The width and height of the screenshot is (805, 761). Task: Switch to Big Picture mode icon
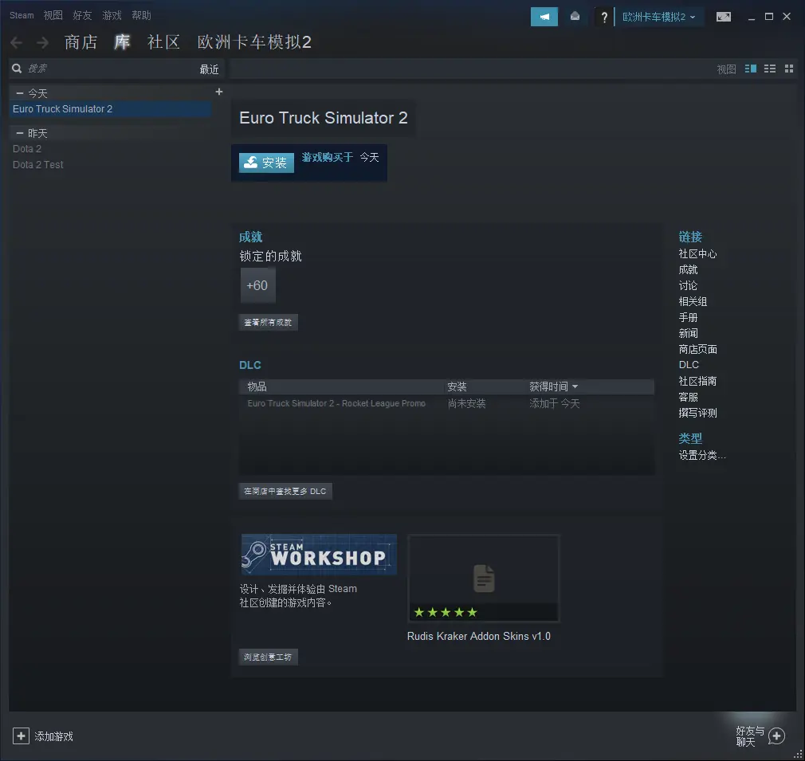(724, 17)
